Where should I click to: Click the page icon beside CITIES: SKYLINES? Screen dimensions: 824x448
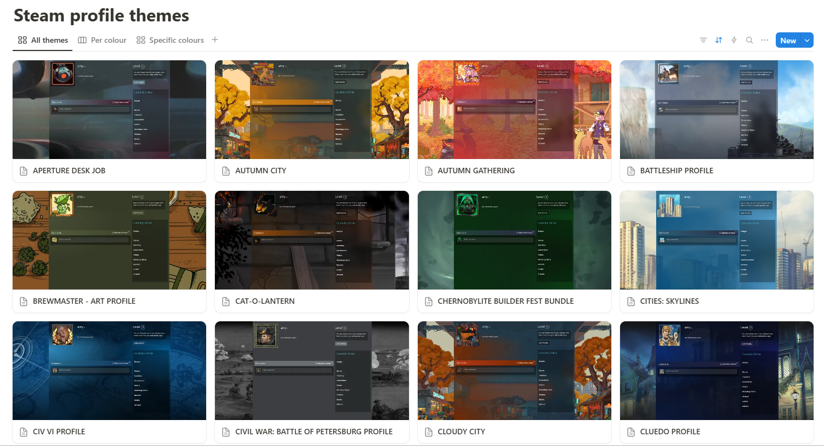coord(631,302)
